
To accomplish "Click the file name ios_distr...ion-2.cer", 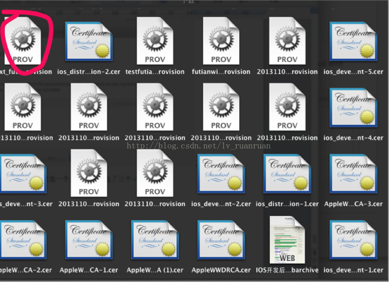I will point(89,72).
